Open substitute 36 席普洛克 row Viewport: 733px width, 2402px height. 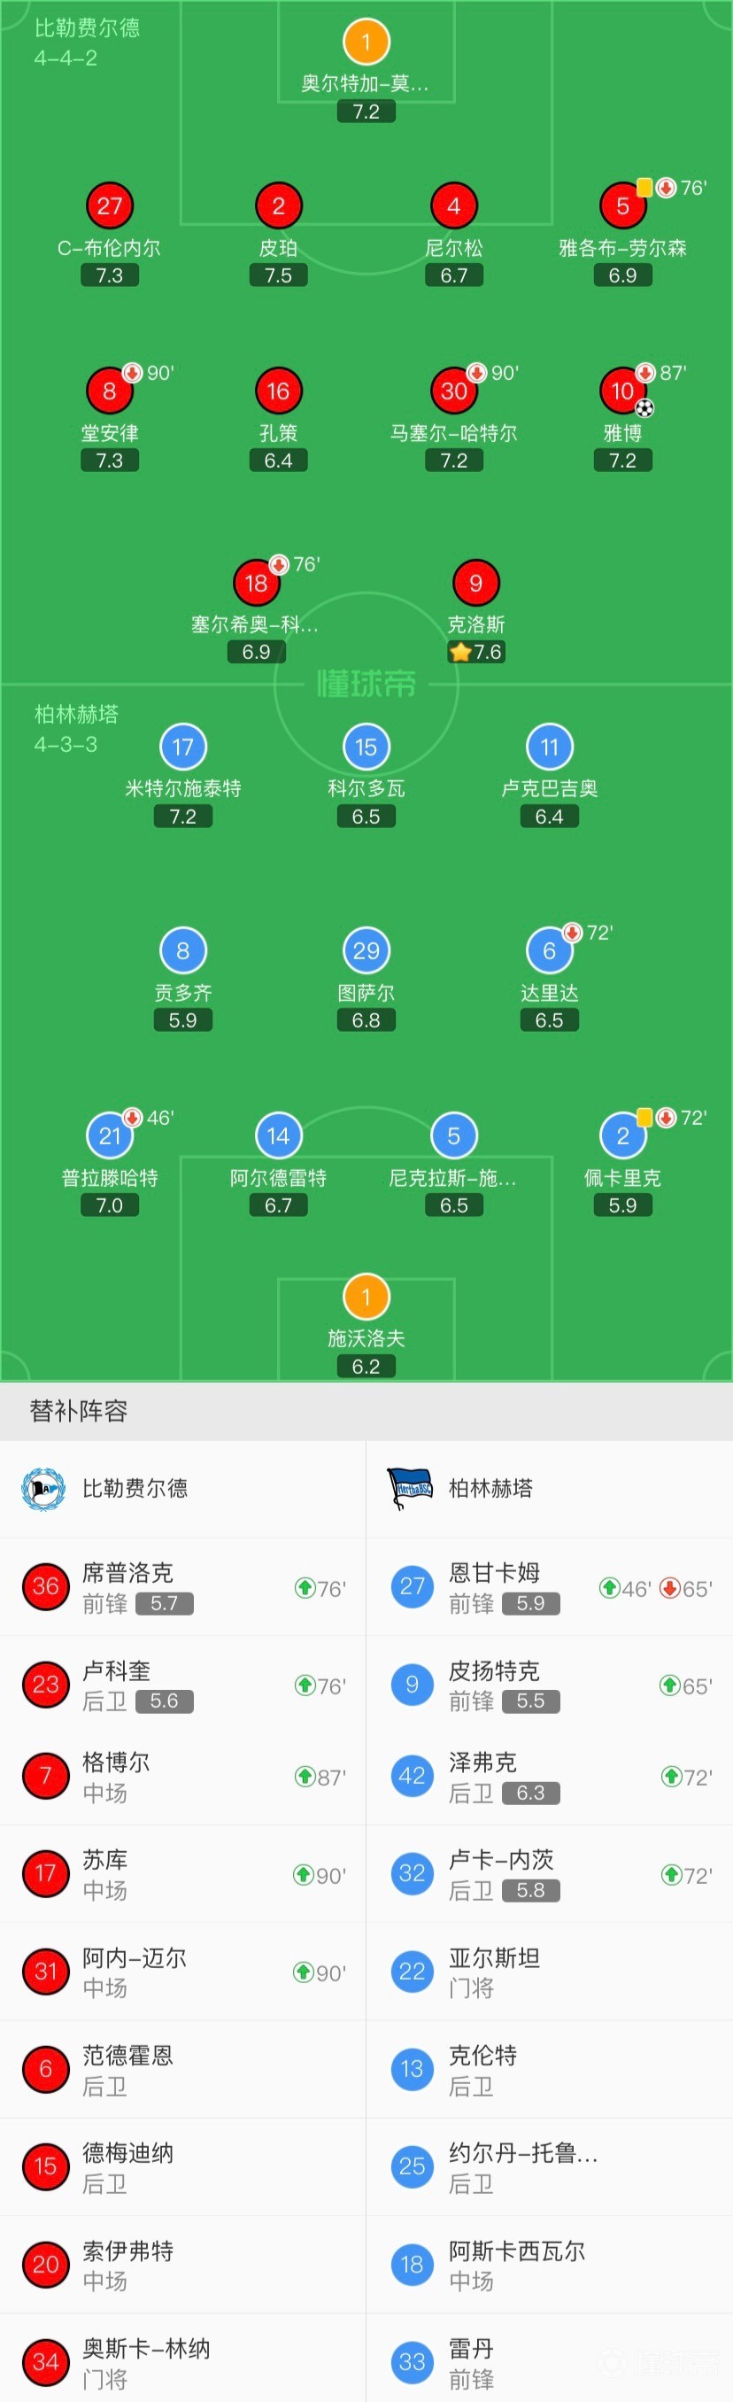click(182, 1587)
